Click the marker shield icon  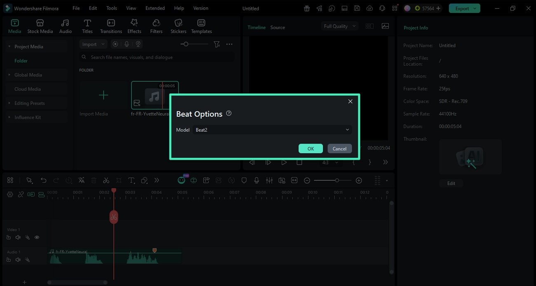244,180
